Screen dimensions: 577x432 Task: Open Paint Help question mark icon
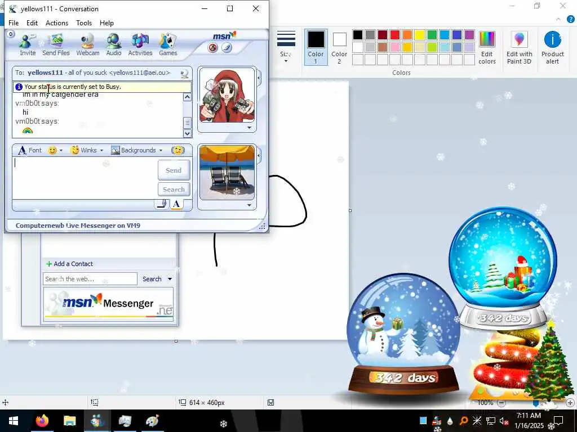[570, 20]
